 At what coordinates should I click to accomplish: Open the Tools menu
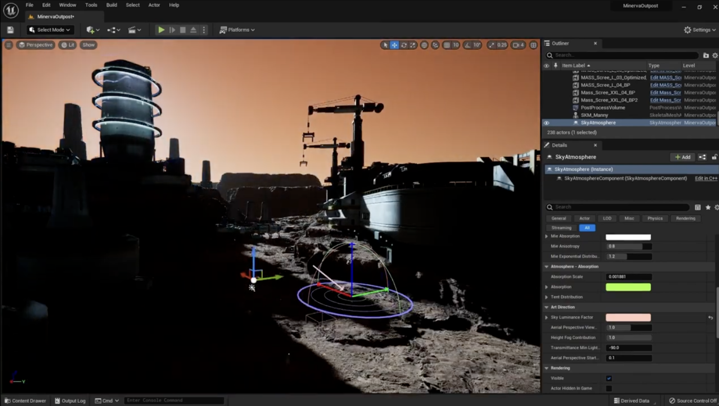click(x=91, y=5)
